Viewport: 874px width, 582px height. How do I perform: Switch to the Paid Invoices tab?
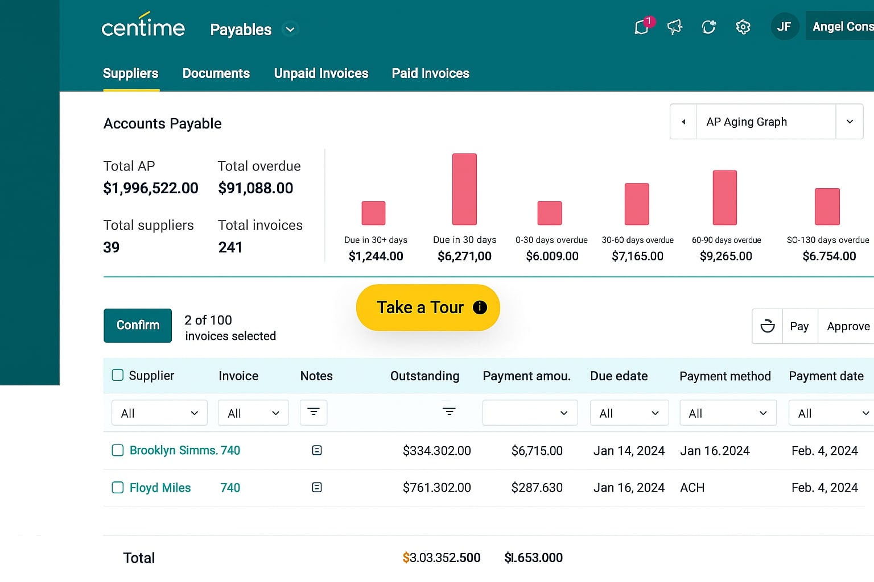[430, 73]
